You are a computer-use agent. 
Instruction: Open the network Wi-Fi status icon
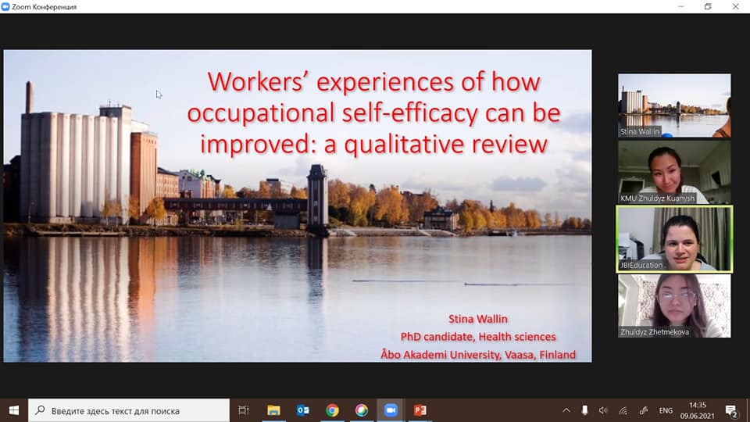click(623, 410)
